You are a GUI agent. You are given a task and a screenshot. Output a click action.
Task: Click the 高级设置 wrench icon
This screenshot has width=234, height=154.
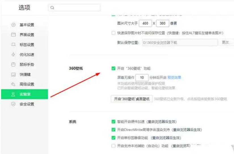pos(13,84)
